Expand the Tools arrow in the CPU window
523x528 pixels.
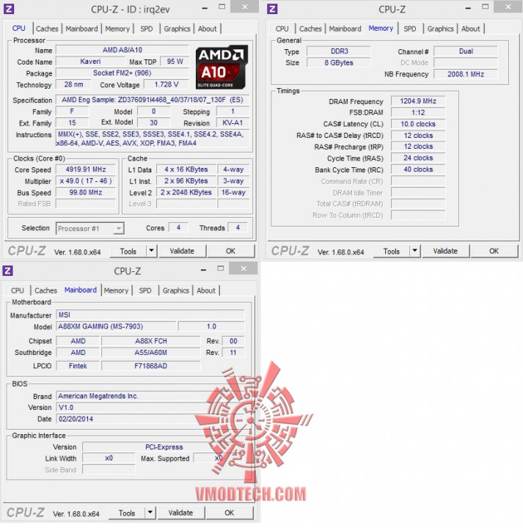pyautogui.click(x=151, y=251)
